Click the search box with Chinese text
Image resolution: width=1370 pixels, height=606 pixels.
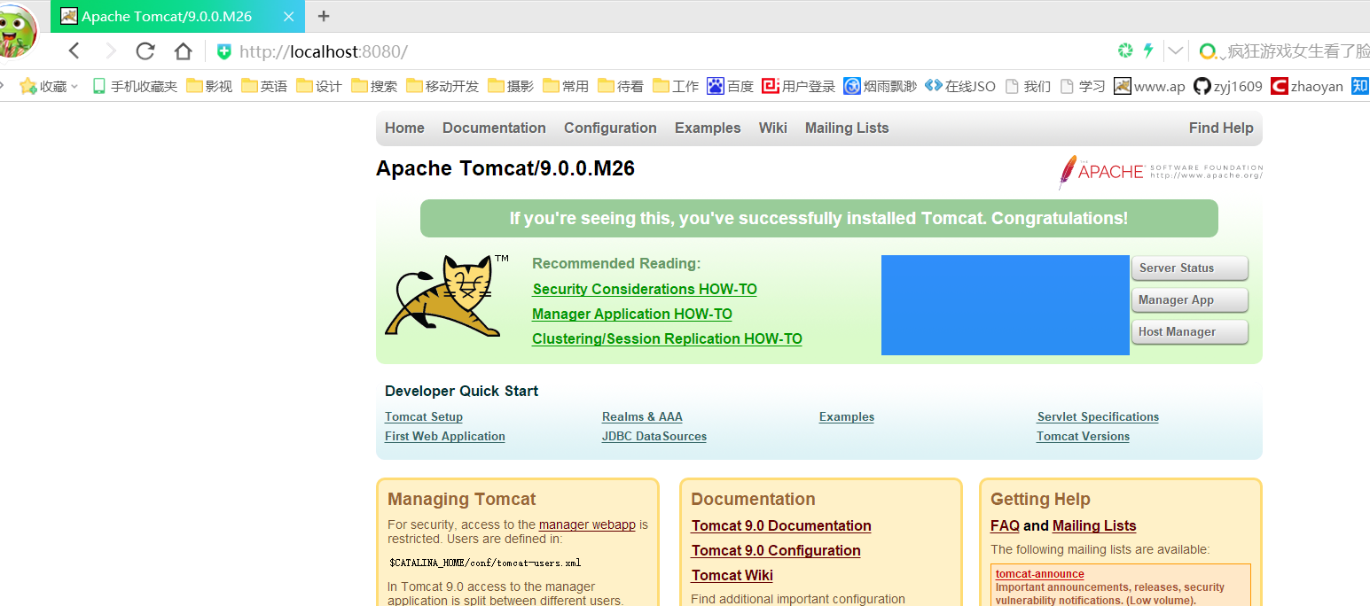pos(1298,51)
